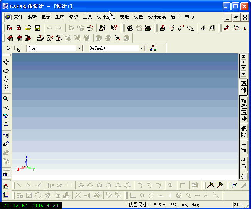Viewport: 251px width, 209px height.
Task: Restore the inner document window
Action: pyautogui.click(x=236, y=17)
